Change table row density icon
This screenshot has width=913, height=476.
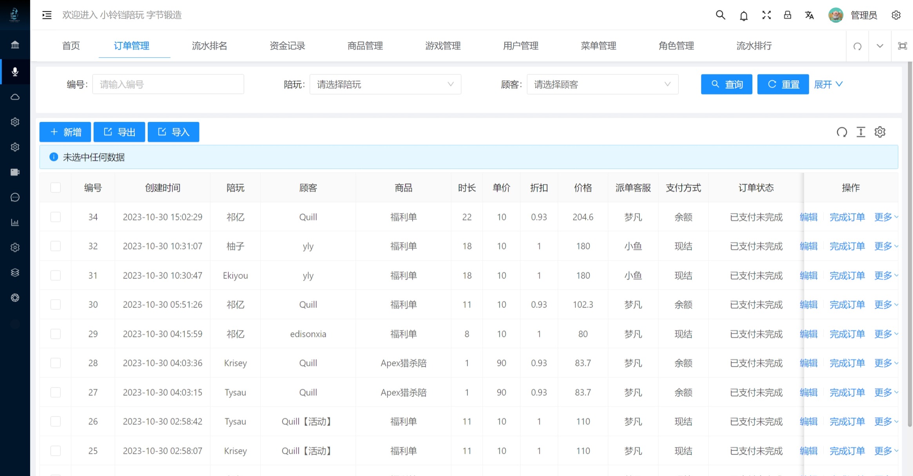click(x=860, y=132)
